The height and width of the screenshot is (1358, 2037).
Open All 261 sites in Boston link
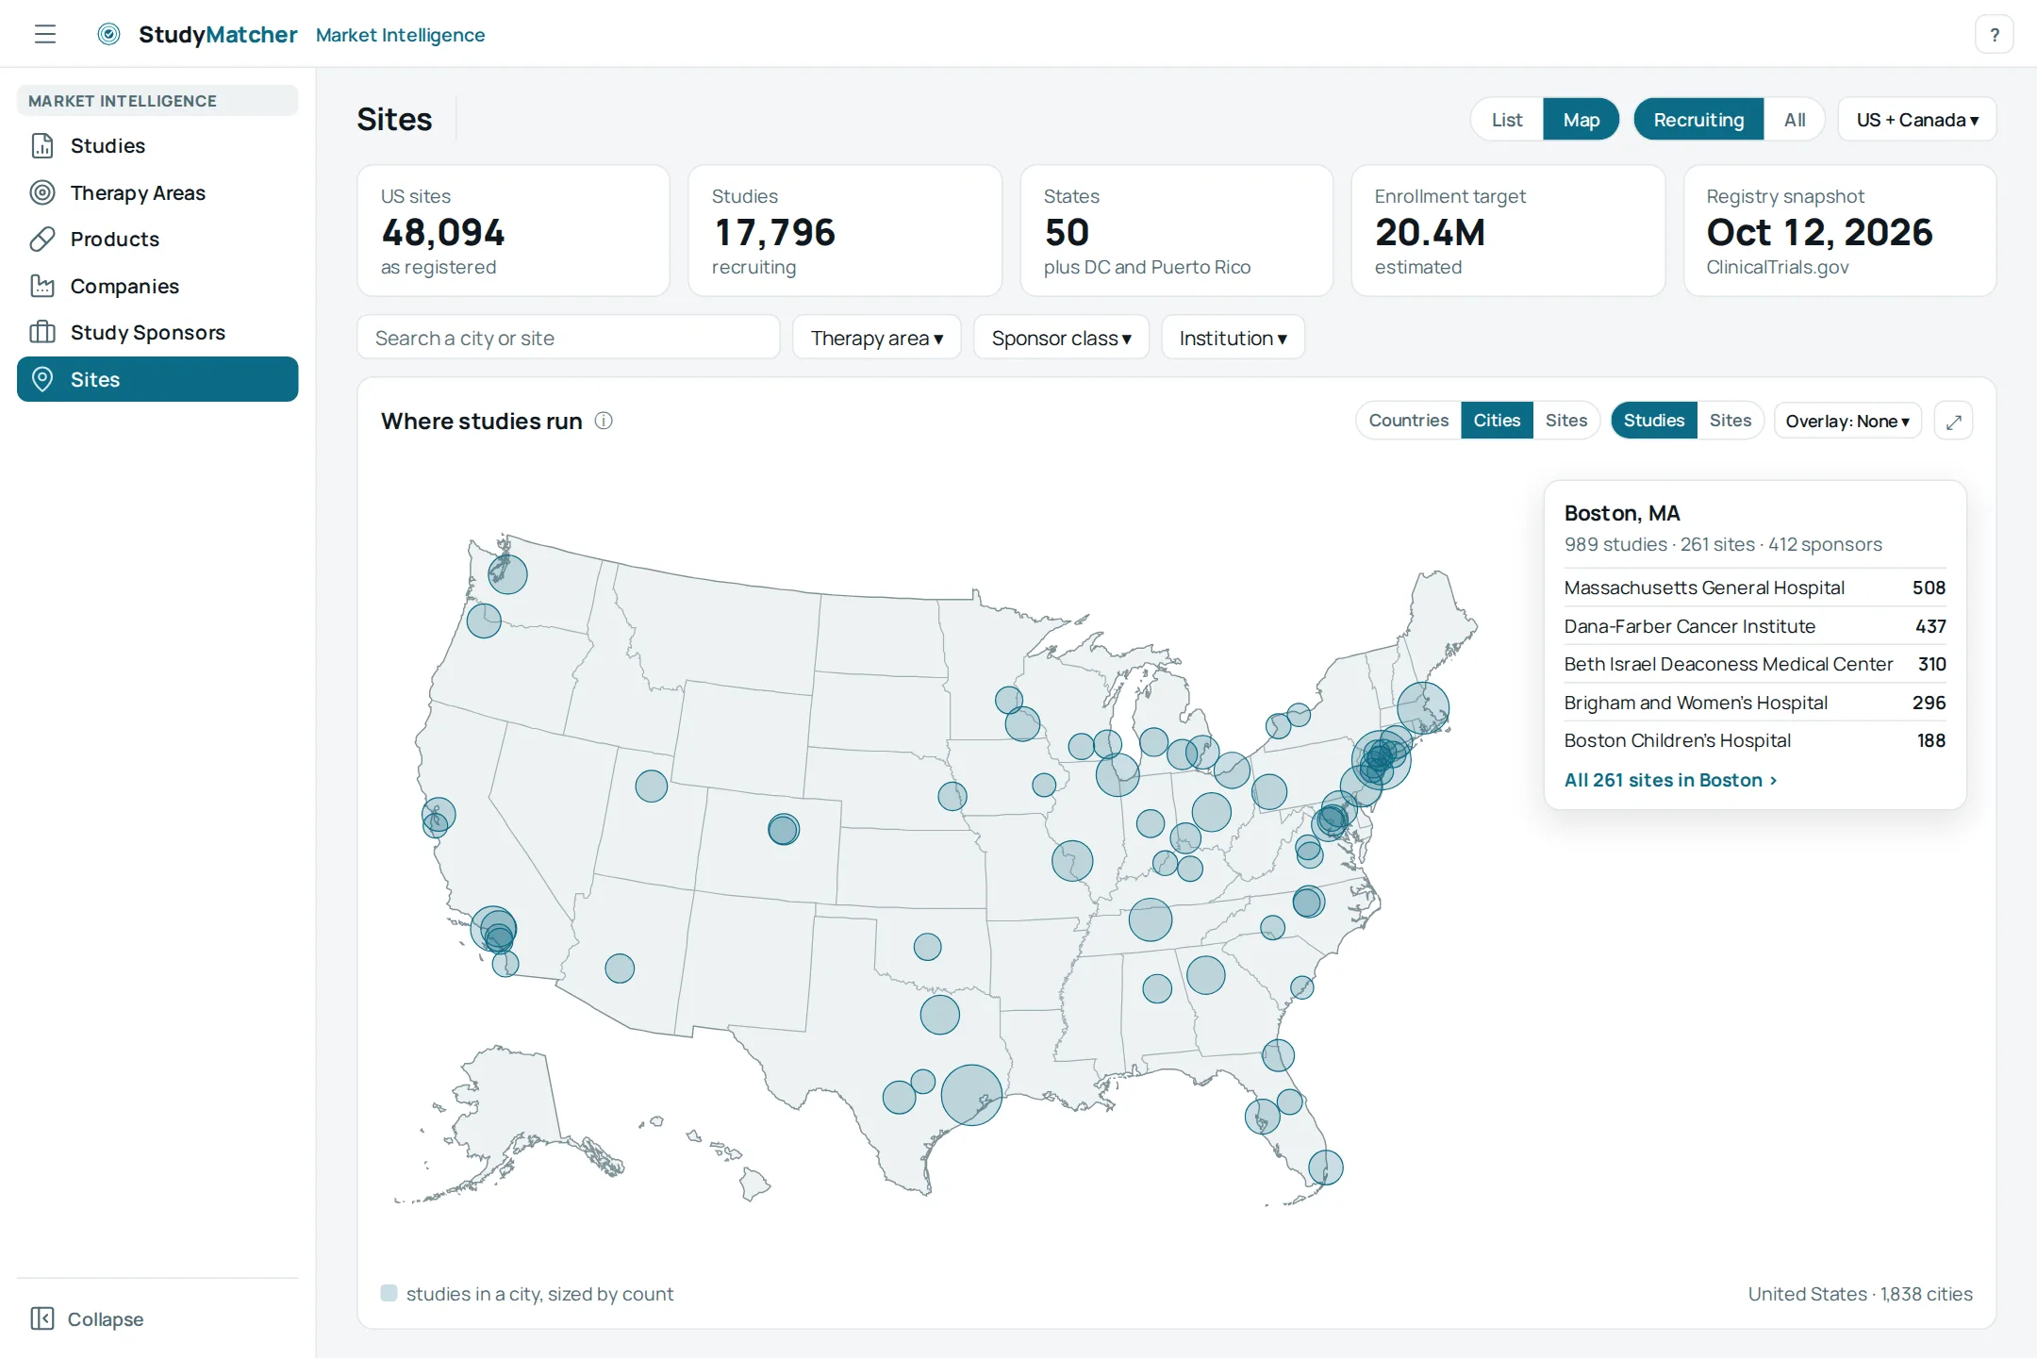(x=1670, y=780)
